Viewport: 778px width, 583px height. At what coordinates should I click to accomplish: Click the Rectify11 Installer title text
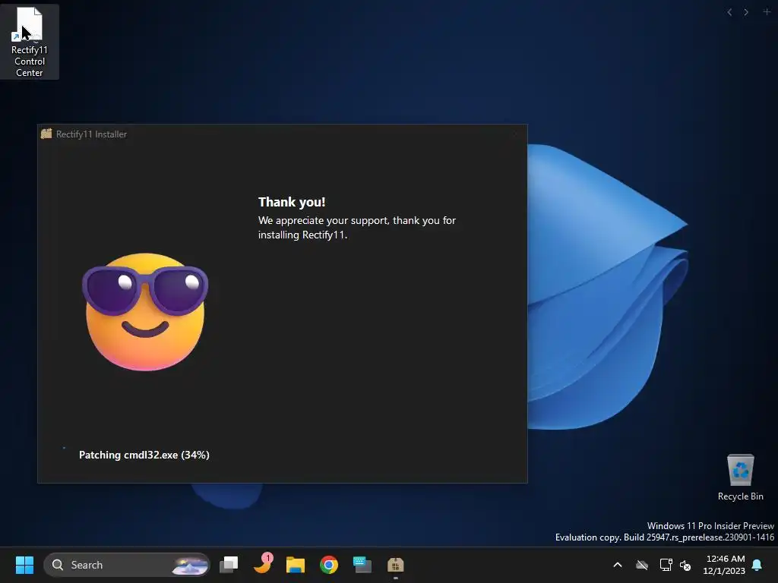(91, 134)
